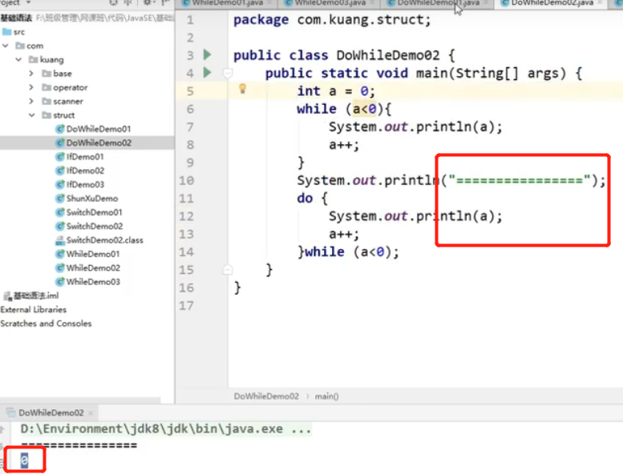Click the do keyword on line 11
The height and width of the screenshot is (474, 623).
pos(305,198)
